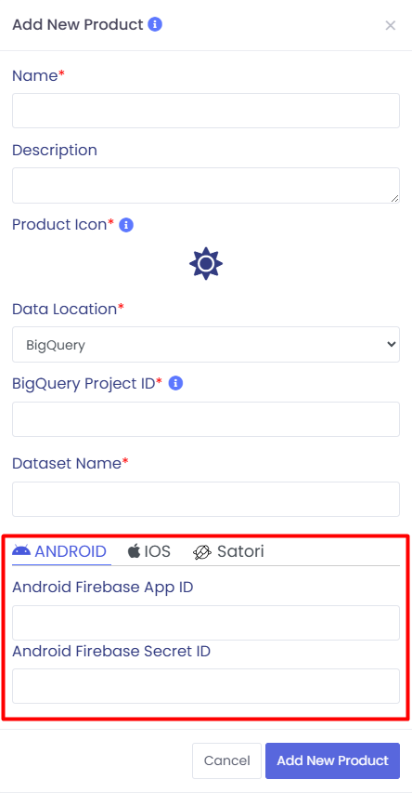412x793 pixels.
Task: Click the Add New Product button
Action: click(x=333, y=760)
